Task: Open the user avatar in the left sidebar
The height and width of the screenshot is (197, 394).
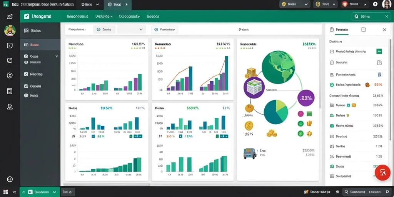Action: tap(10, 31)
